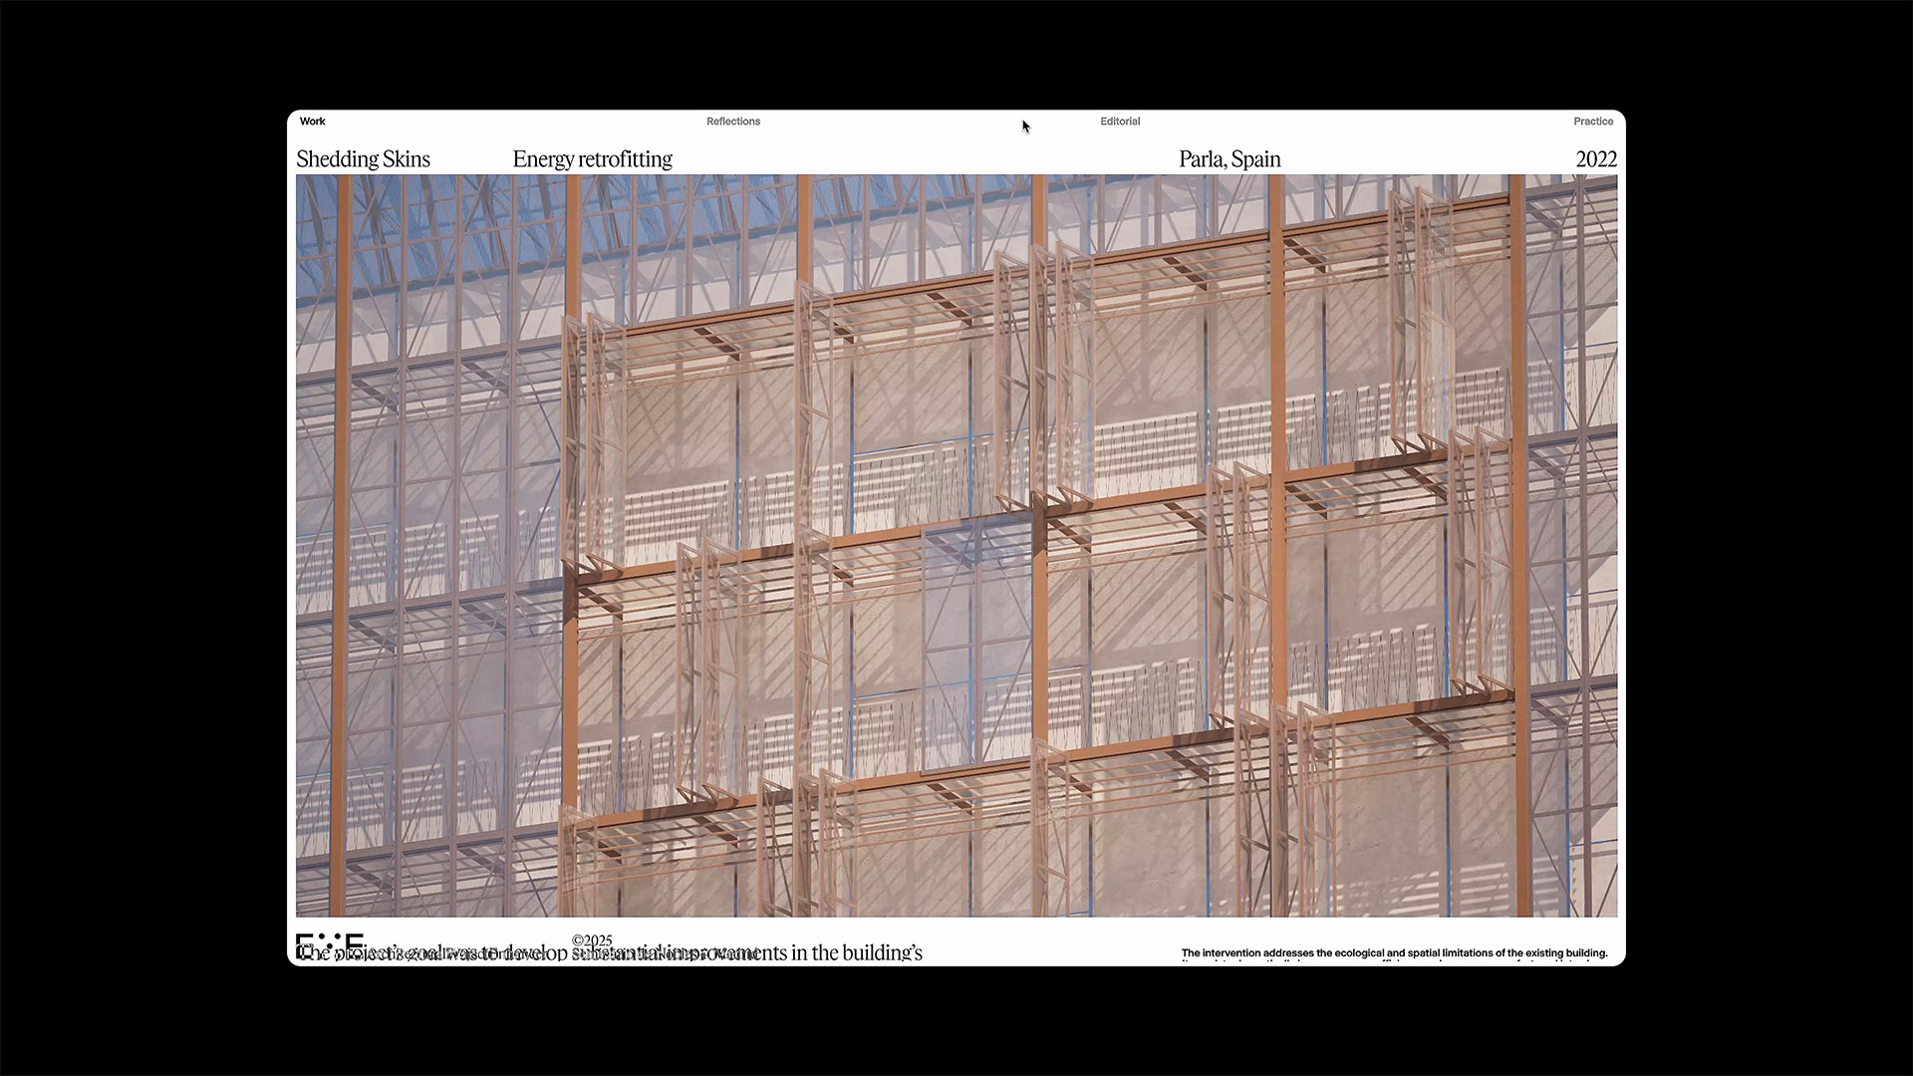Image resolution: width=1913 pixels, height=1076 pixels.
Task: Open the Editorial section
Action: [x=1120, y=122]
